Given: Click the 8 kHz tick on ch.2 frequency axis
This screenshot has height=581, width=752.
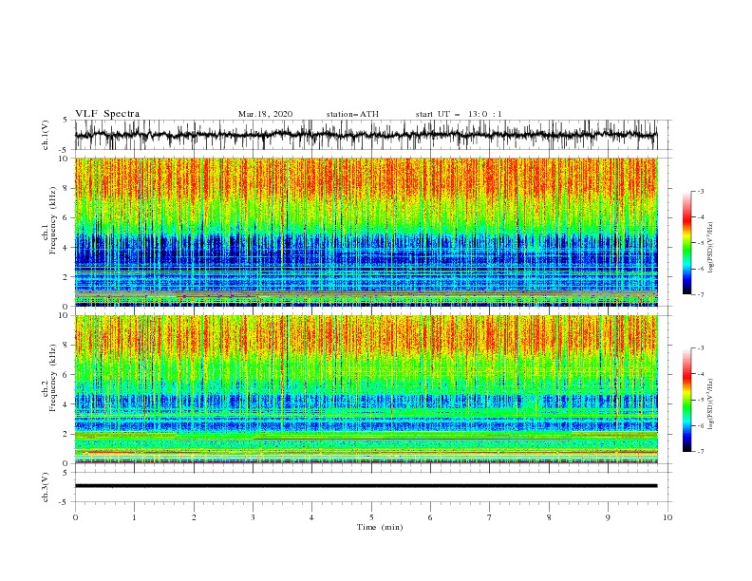Looking at the screenshot, I should click(x=67, y=346).
